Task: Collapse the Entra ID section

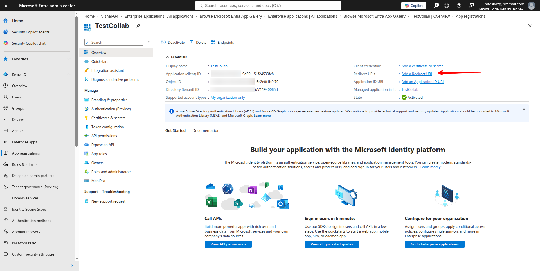Action: pyautogui.click(x=69, y=75)
